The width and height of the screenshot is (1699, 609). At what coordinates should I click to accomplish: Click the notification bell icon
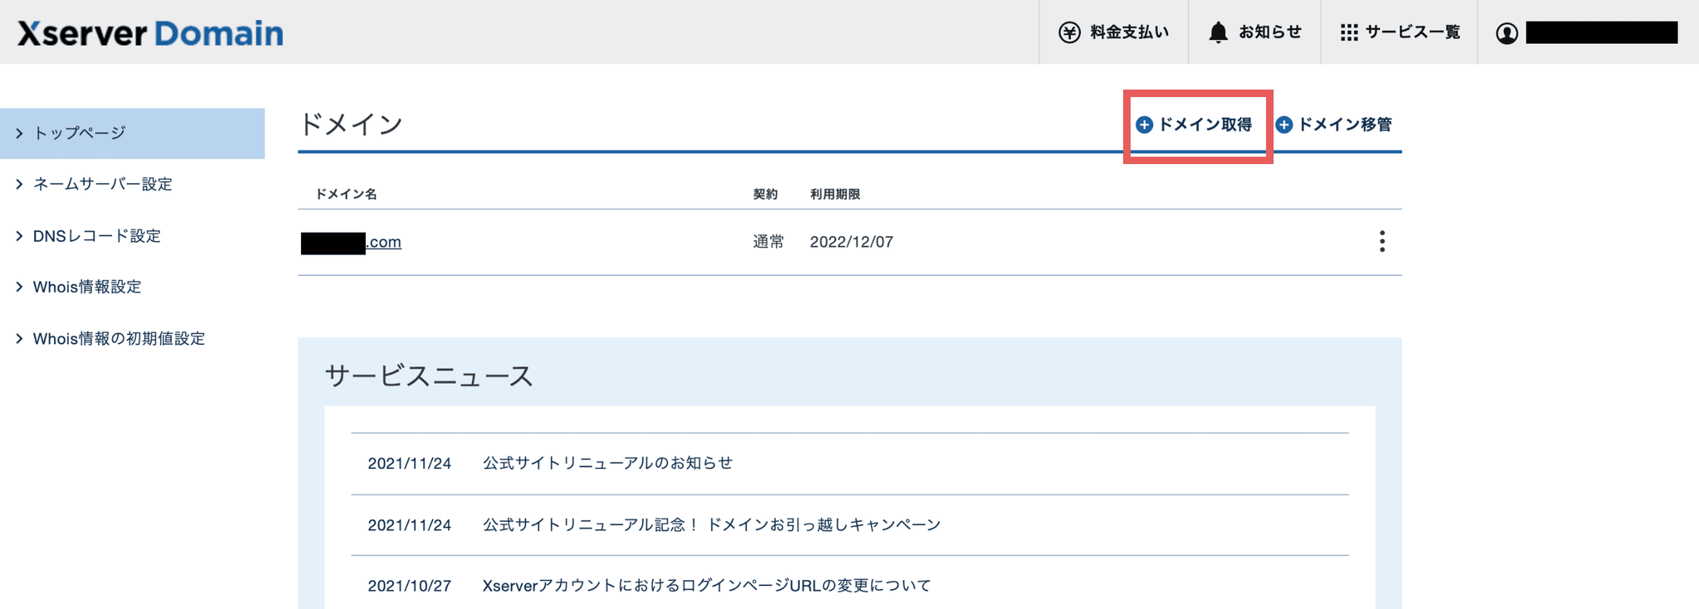(1218, 32)
